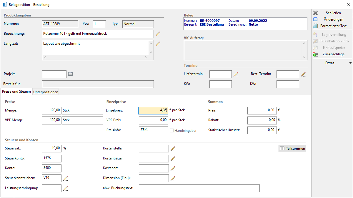
Task: Open the Projekt picker table icon
Action: point(70,74)
